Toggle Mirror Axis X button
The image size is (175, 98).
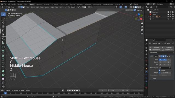coord(161,60)
